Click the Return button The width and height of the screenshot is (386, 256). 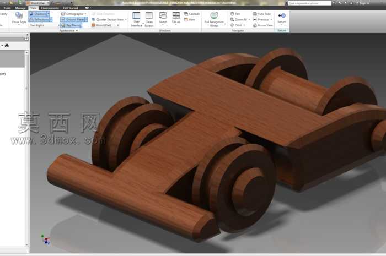click(x=282, y=18)
